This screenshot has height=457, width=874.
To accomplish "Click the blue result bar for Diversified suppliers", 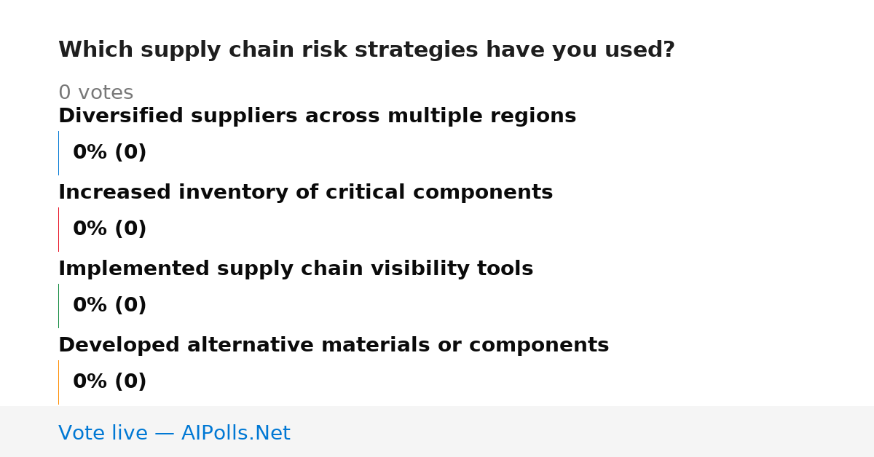I will point(58,153).
